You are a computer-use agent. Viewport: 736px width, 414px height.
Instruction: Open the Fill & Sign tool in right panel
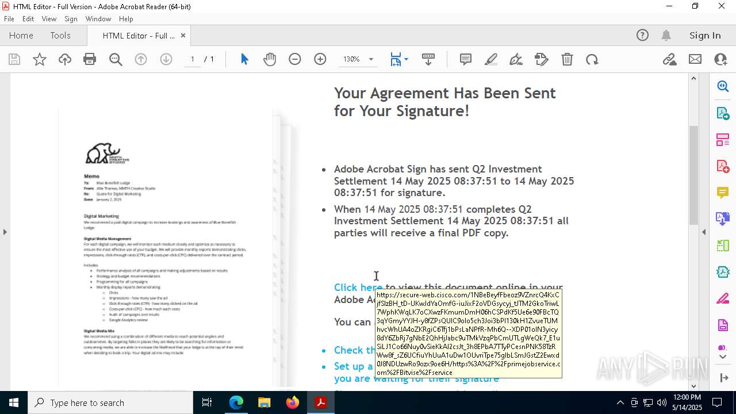(x=723, y=298)
